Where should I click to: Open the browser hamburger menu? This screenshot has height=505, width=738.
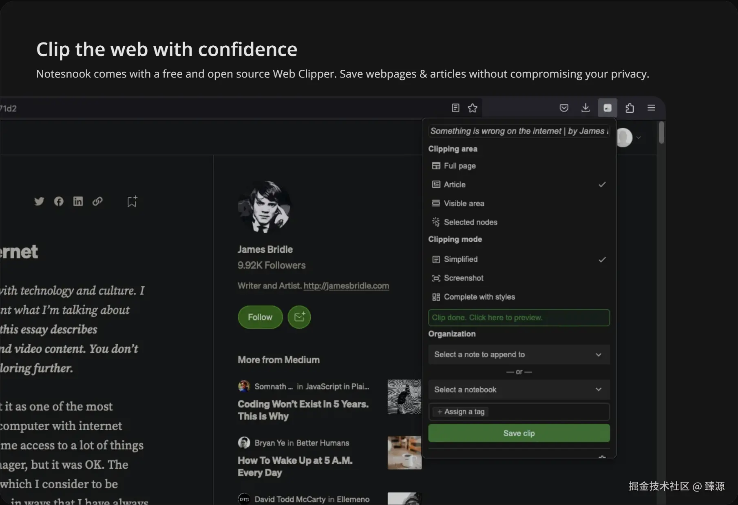651,108
